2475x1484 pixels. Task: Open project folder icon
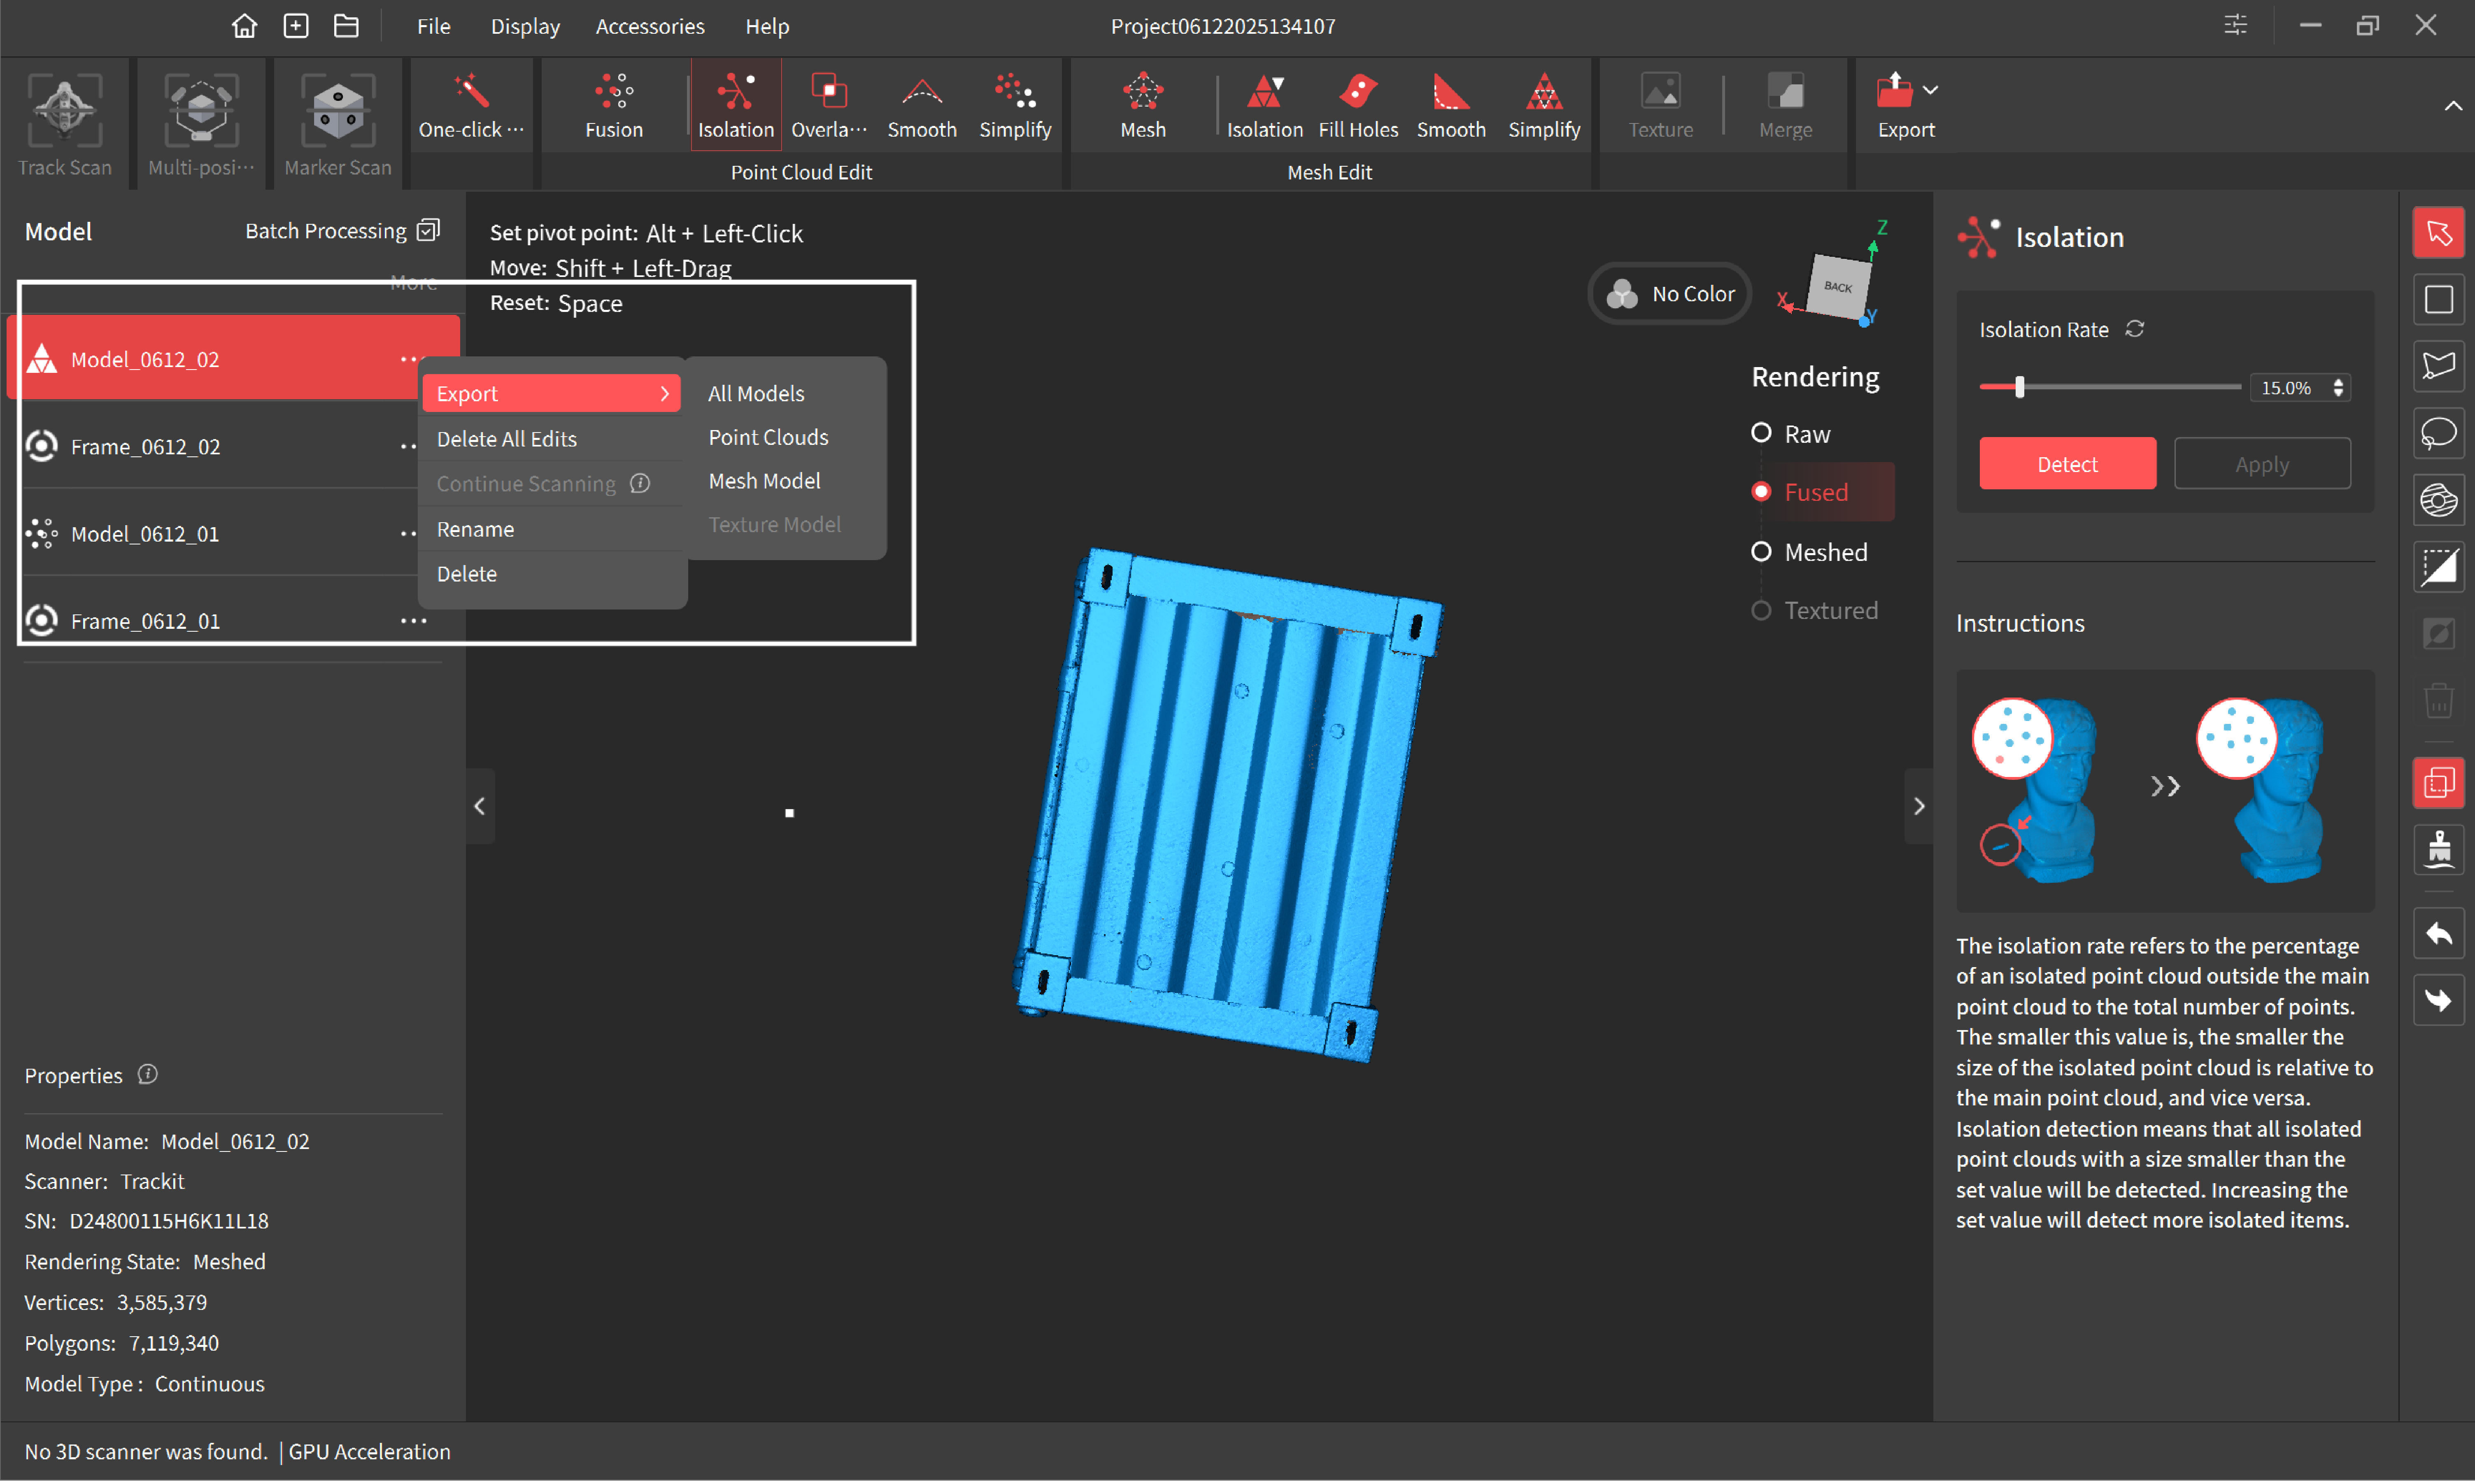pos(346,26)
